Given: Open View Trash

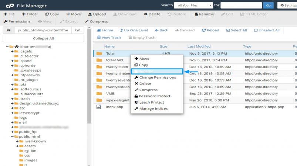Looking at the screenshot, I should (109, 37).
